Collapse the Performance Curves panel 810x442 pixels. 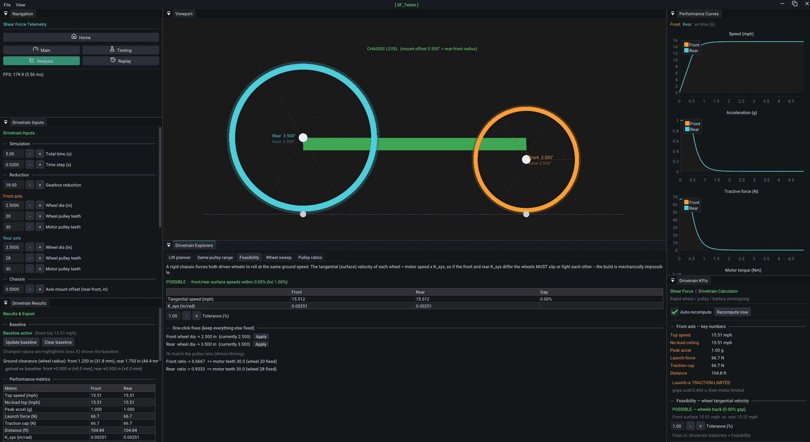click(x=673, y=13)
